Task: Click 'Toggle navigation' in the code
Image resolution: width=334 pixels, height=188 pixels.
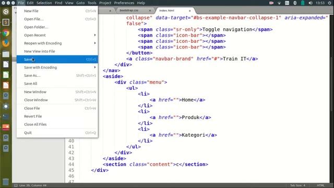Action: (227, 29)
